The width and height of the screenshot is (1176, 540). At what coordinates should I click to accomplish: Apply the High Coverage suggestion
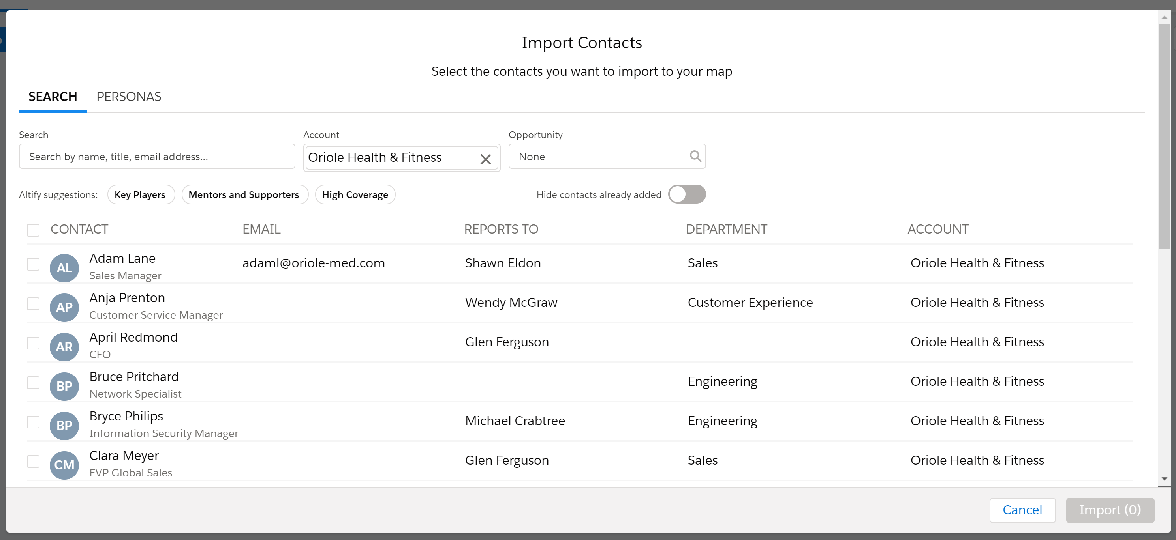355,195
